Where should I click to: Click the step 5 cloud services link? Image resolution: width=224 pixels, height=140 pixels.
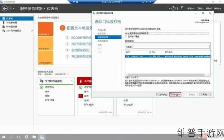pos(81,56)
